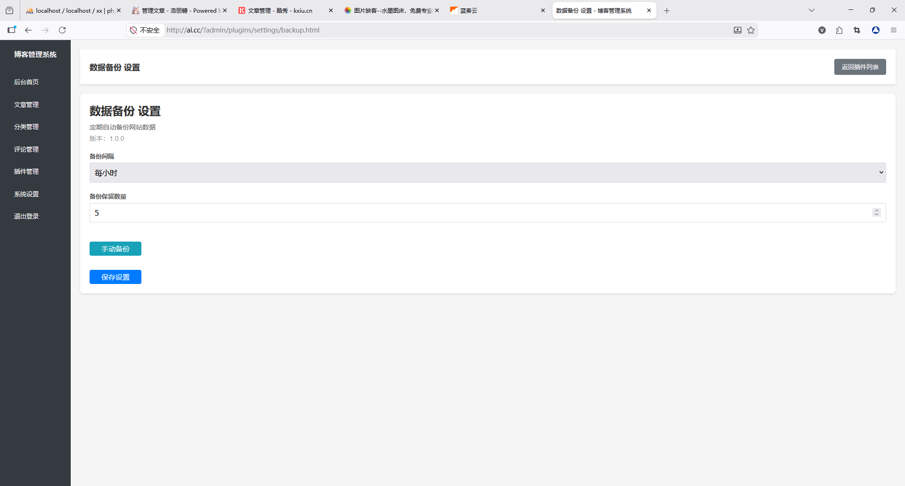Open a new browser tab
Screen dimensions: 905x486
click(666, 10)
